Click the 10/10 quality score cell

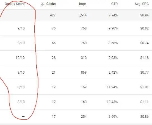point(20,57)
